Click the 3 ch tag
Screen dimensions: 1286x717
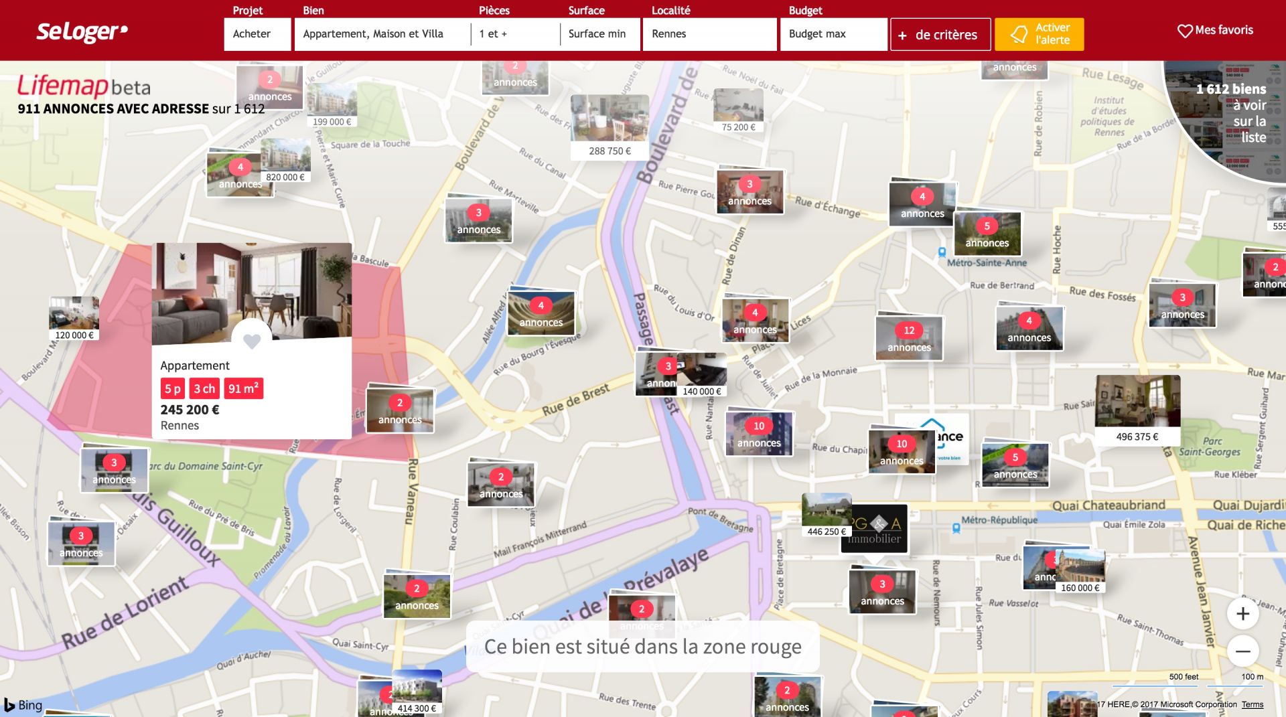(204, 388)
